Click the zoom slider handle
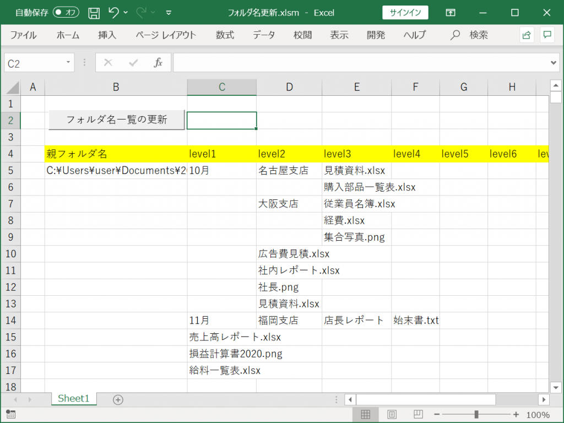564x423 pixels. coord(476,414)
